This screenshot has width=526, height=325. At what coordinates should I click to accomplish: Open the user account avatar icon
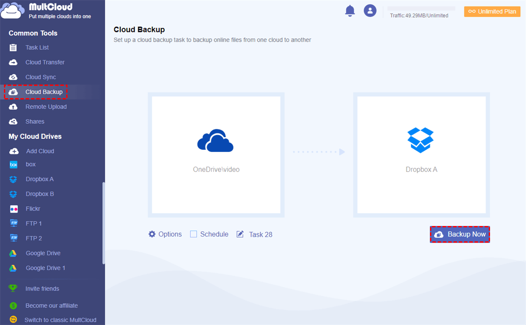coord(370,11)
